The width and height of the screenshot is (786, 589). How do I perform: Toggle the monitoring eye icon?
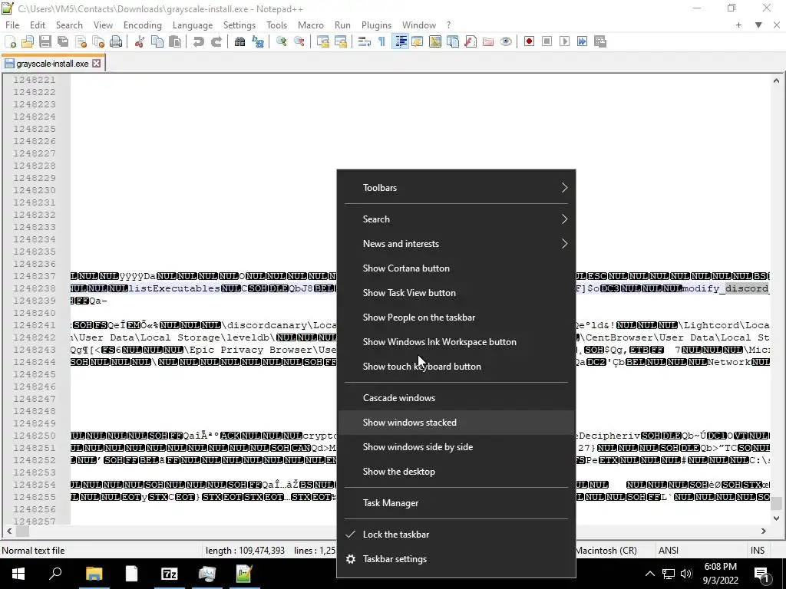click(x=506, y=41)
